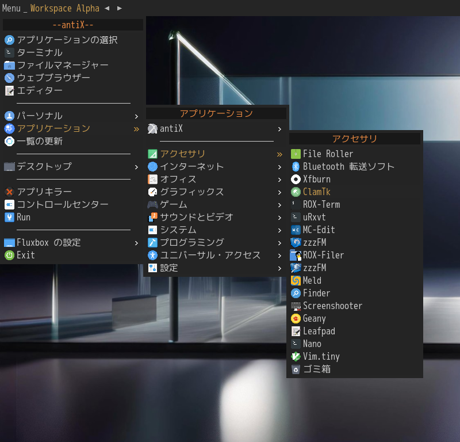Screen dimensions: 460x442
Task: Click the Meld swirl icon
Action: [296, 280]
